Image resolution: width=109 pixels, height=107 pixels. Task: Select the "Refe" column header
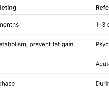[x=102, y=8]
